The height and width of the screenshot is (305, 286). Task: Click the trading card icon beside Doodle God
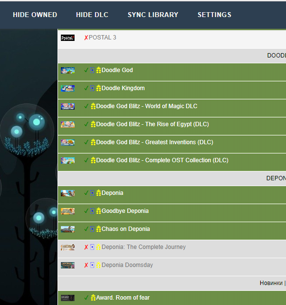point(92,70)
